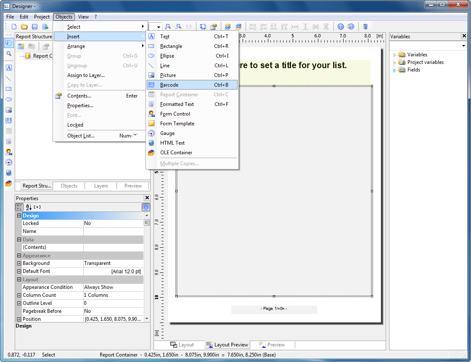Close the Properties panel
This screenshot has height=362, width=471.
coord(147,198)
